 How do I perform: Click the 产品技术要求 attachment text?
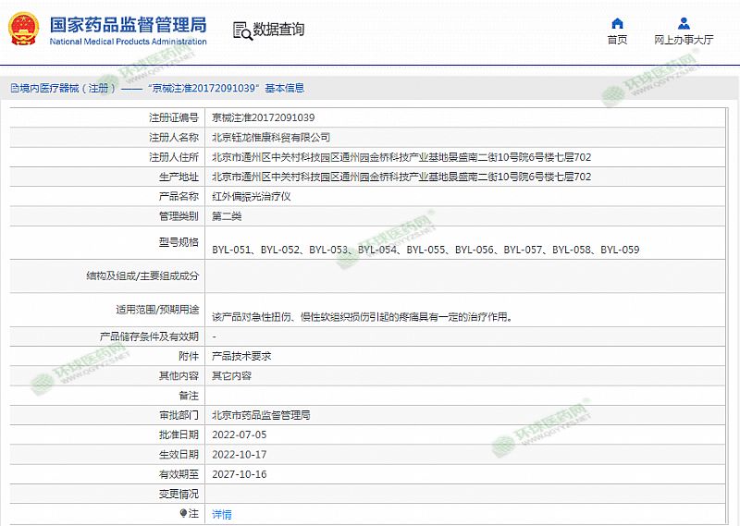[x=241, y=356]
